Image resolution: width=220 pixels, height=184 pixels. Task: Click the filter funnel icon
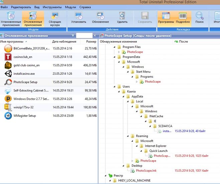pyautogui.click(x=73, y=35)
